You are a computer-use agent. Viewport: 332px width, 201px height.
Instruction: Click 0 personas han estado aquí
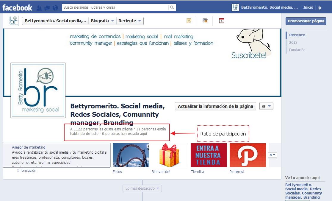[124, 134]
